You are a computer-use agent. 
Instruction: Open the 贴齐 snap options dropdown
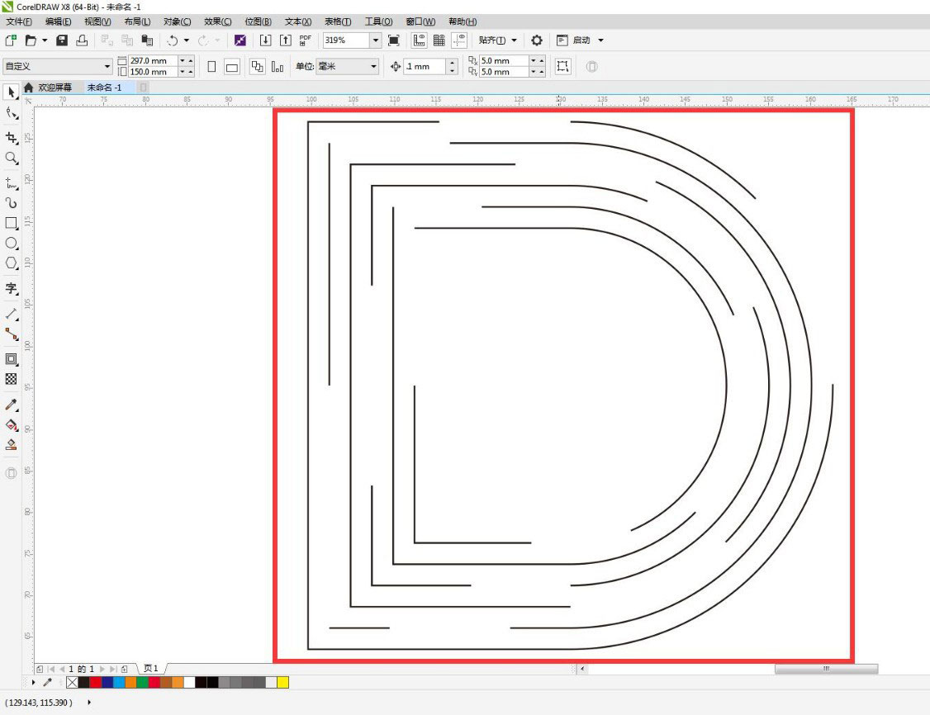tap(512, 40)
